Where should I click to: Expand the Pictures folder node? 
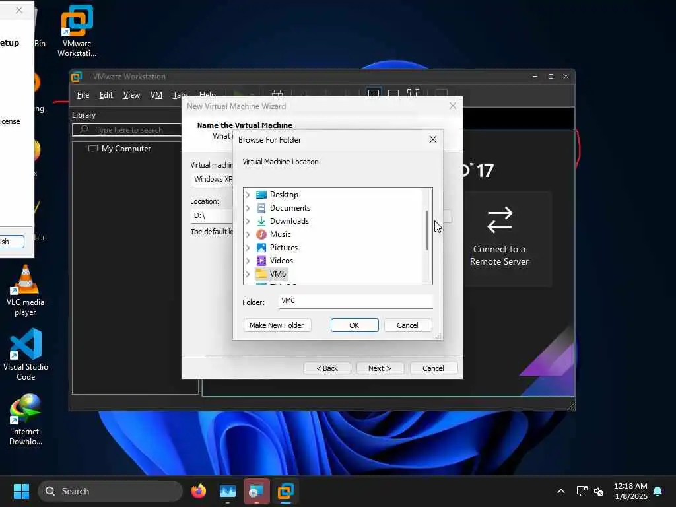coord(248,248)
